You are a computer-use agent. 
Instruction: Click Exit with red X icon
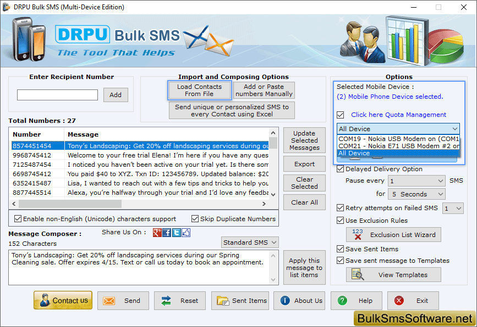coord(413,301)
